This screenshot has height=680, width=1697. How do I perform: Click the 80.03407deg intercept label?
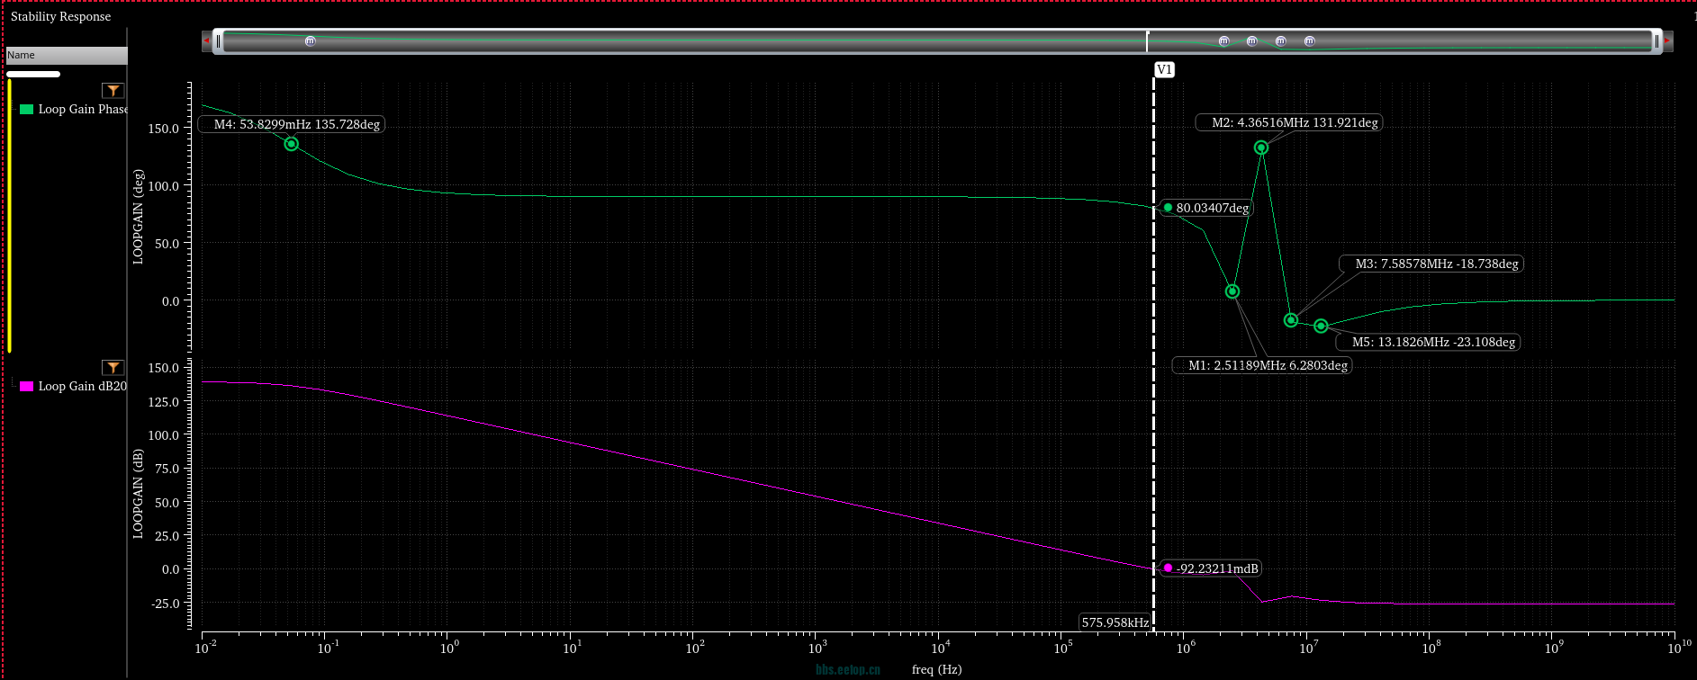click(x=1206, y=209)
